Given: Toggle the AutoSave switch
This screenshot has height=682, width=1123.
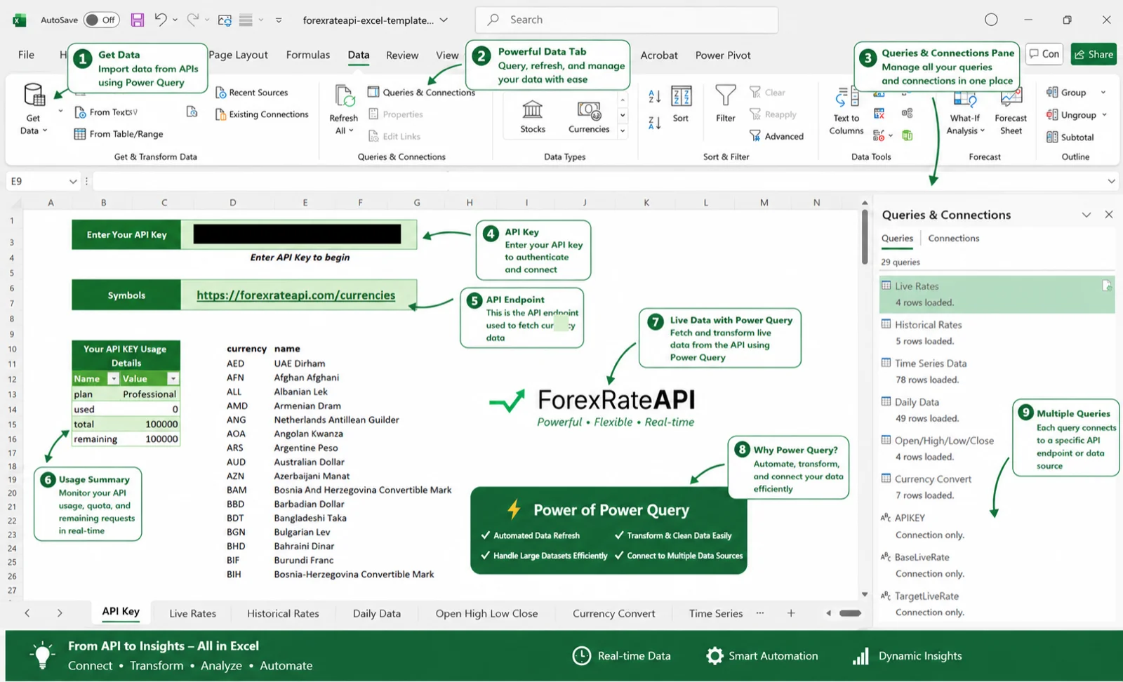Looking at the screenshot, I should click(101, 20).
